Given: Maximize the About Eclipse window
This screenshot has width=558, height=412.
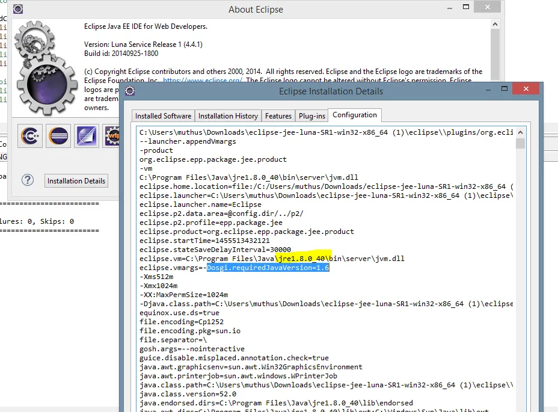Looking at the screenshot, I should tap(466, 7).
